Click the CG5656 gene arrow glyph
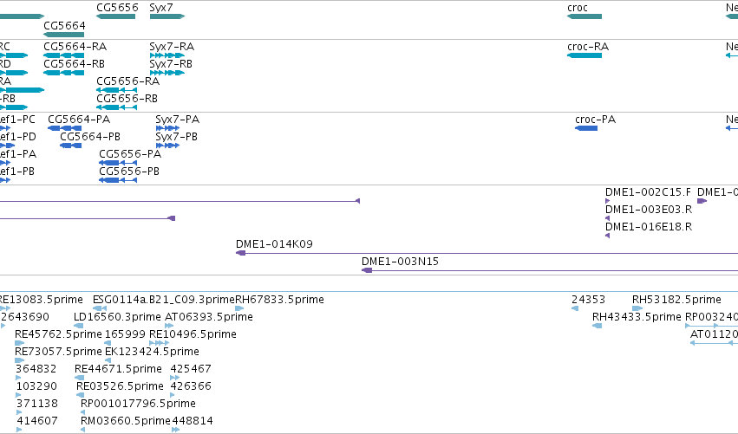738x434 pixels. pyautogui.click(x=116, y=16)
